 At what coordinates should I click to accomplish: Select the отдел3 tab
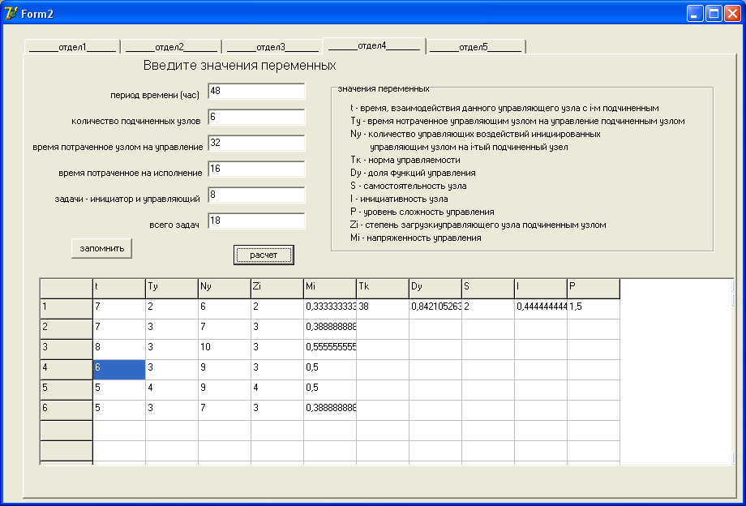tap(272, 47)
